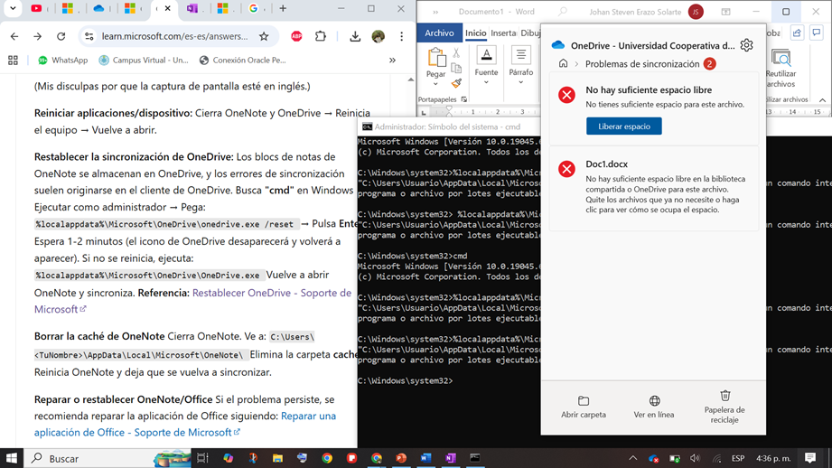This screenshot has width=832, height=468.
Task: Click Ver en línea in OneDrive panel
Action: coord(654,407)
